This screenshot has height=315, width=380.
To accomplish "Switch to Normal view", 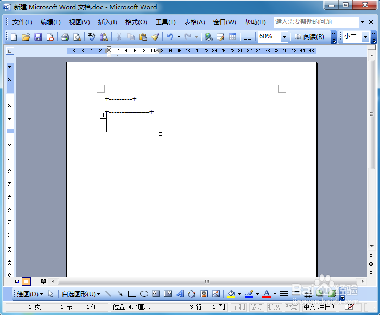I will click(8, 281).
